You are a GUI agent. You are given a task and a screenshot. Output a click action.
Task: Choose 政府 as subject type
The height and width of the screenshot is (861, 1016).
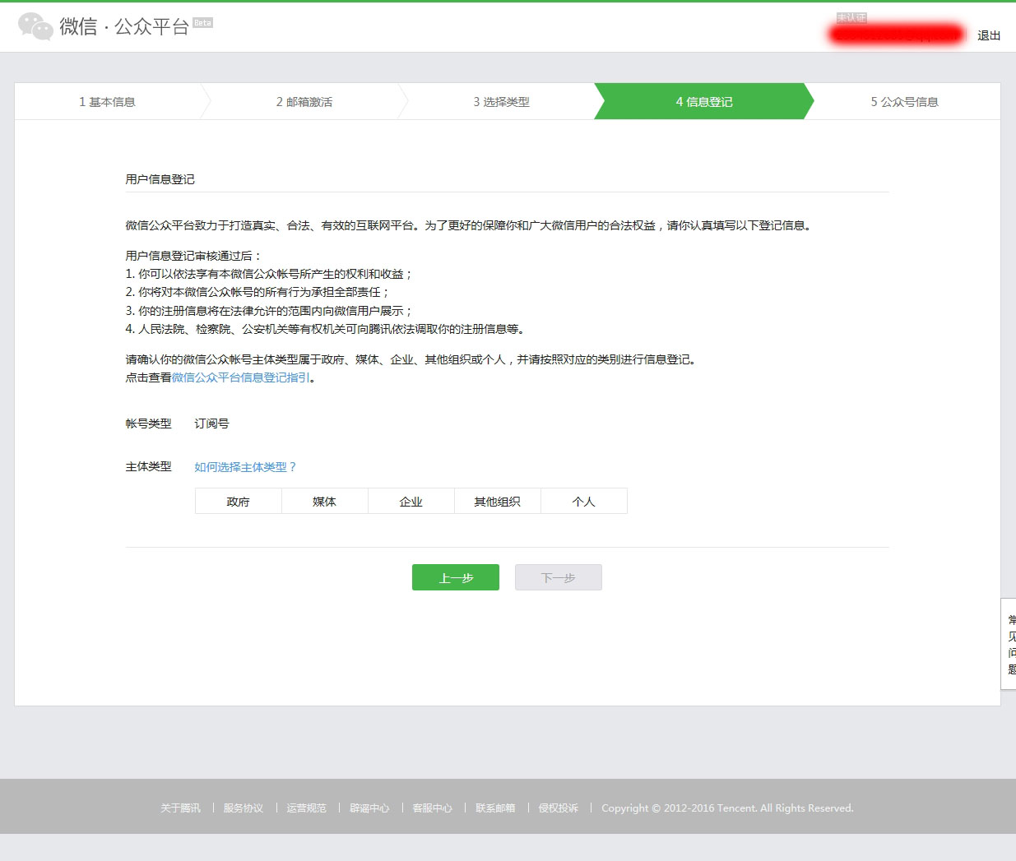239,502
